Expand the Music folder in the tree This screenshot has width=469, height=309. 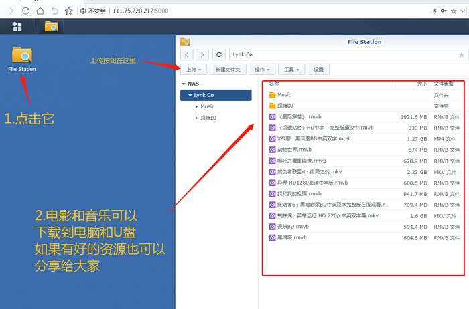pyautogui.click(x=196, y=106)
